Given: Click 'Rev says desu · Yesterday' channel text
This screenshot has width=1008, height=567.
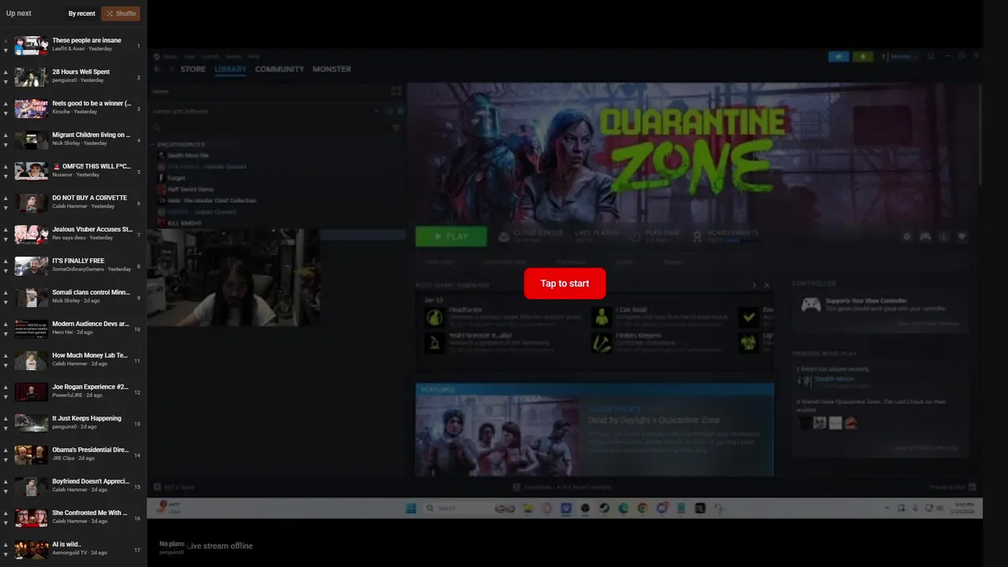Looking at the screenshot, I should [83, 238].
